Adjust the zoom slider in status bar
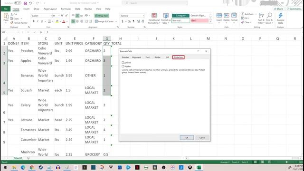Image resolution: width=304 pixels, height=171 pixels. (287, 162)
